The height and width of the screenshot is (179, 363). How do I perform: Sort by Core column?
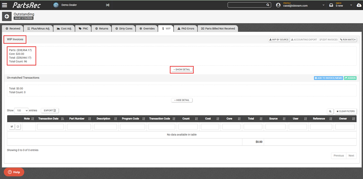[x=239, y=119]
